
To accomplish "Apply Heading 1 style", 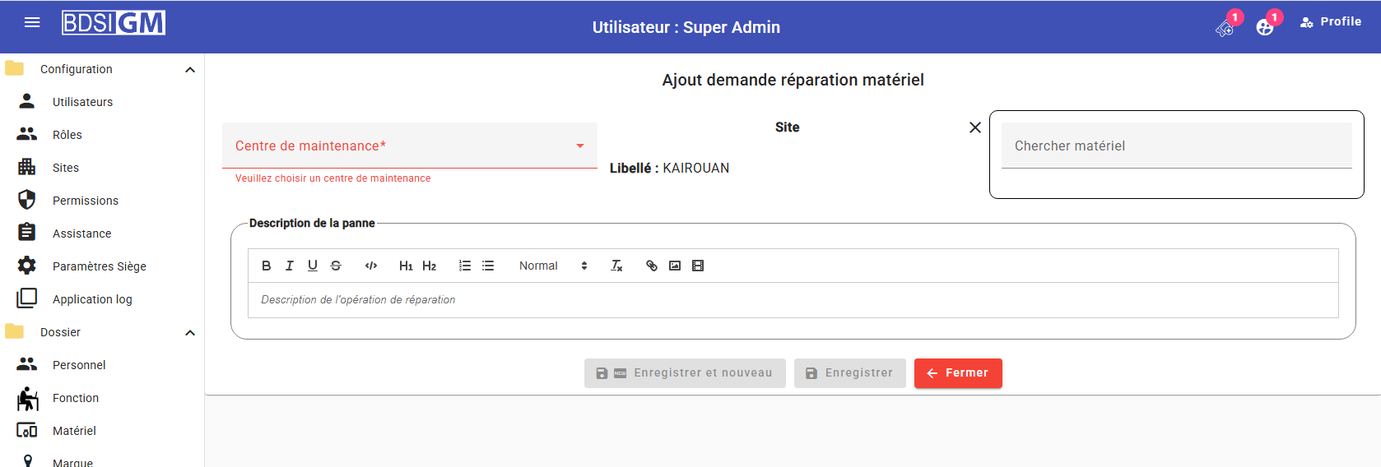I will (x=406, y=266).
